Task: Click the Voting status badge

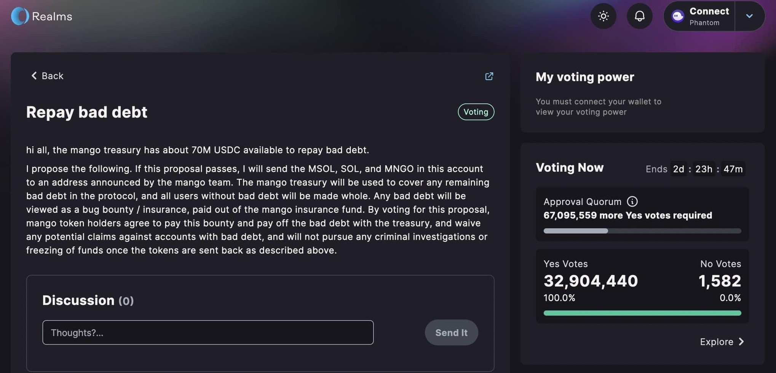Action: point(476,112)
